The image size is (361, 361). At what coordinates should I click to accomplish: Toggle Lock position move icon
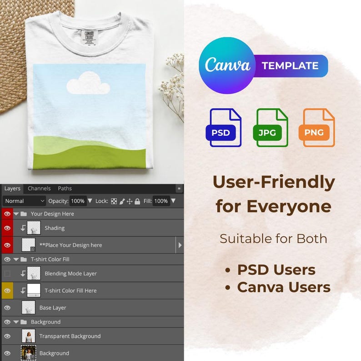pos(130,201)
